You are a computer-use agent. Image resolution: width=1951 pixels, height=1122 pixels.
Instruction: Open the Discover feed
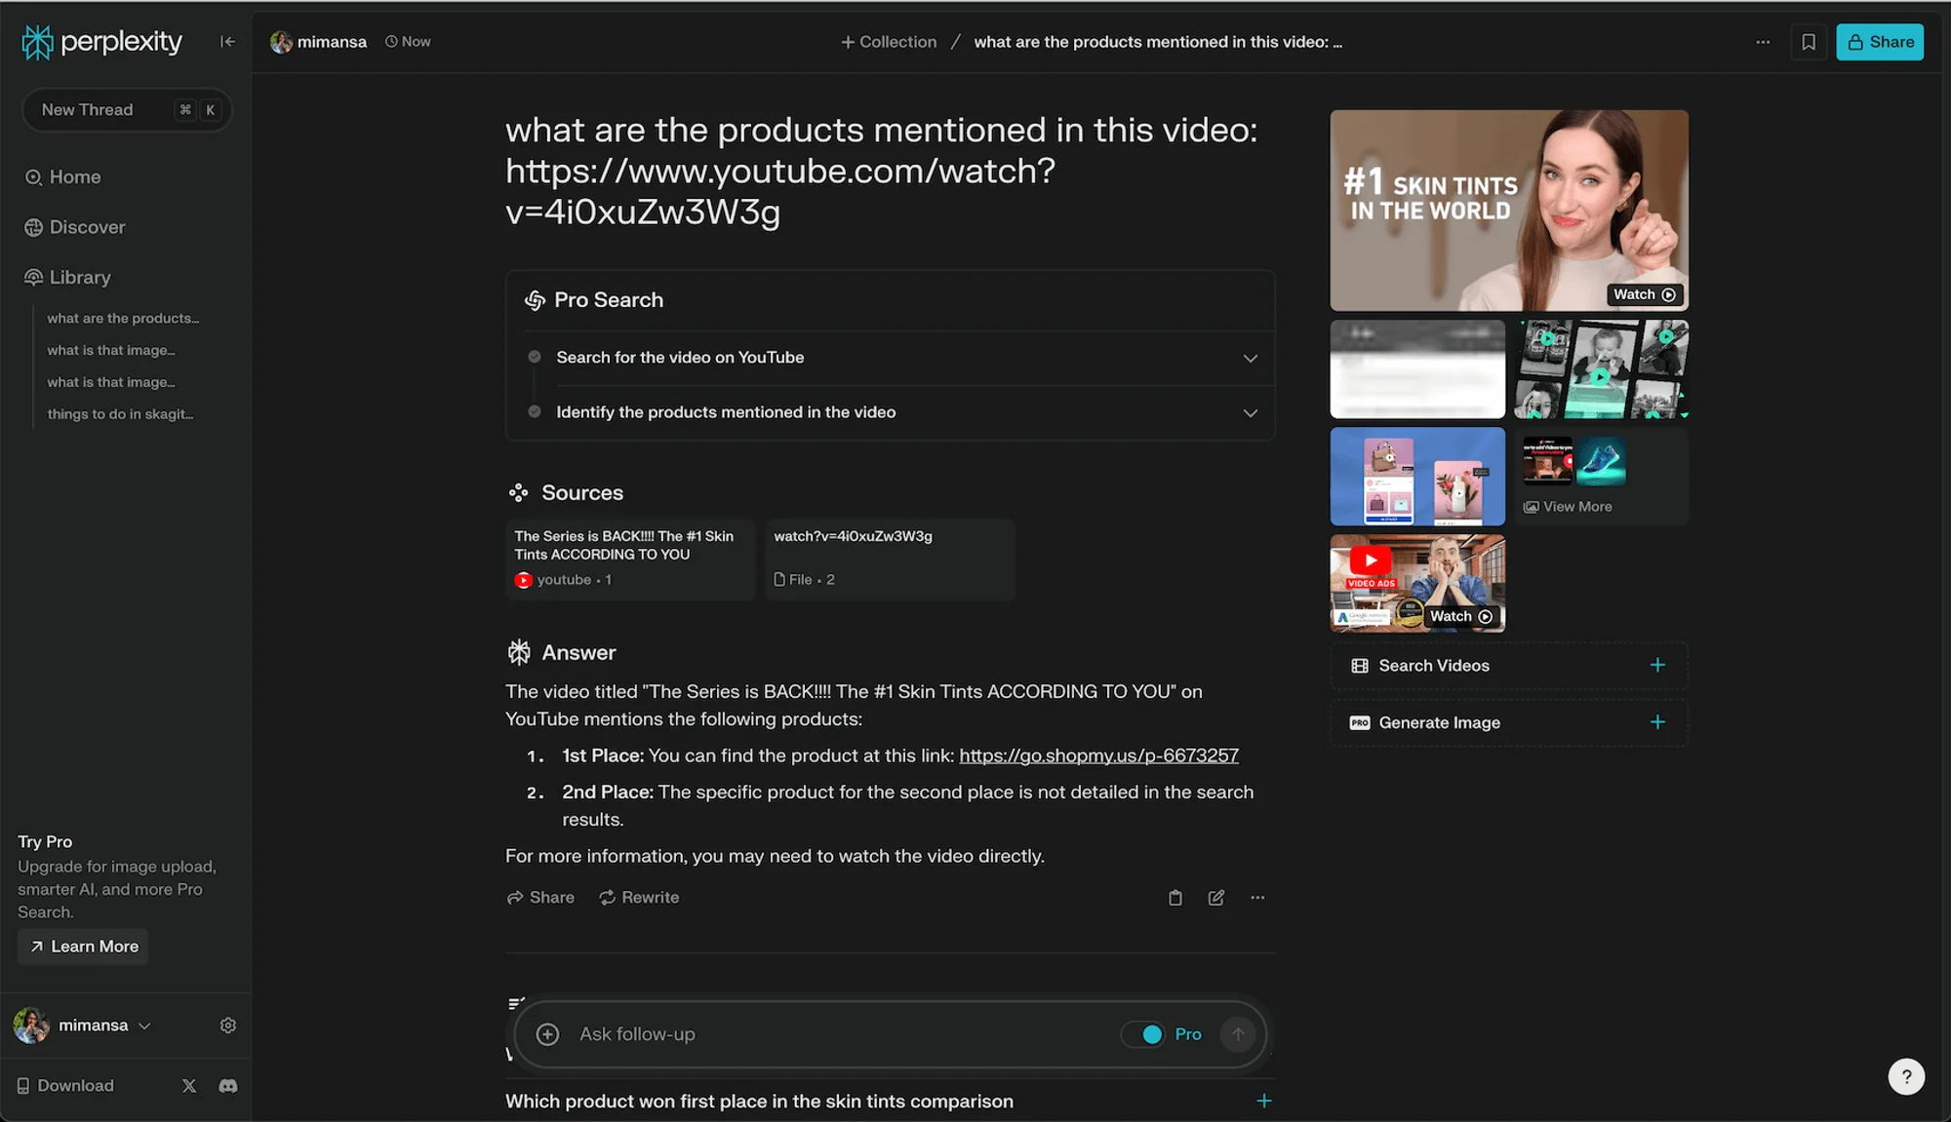(86, 226)
